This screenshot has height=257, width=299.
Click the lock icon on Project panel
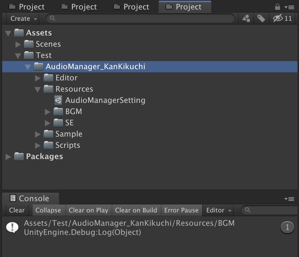278,7
